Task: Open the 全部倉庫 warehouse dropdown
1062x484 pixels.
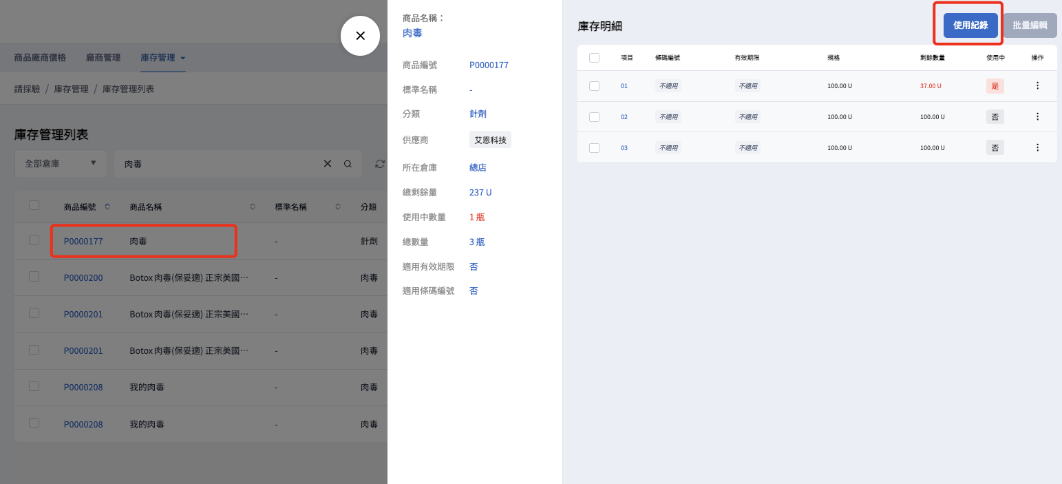Action: point(61,164)
